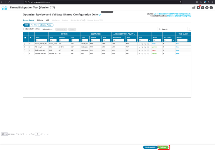This screenshot has width=215, height=150.
Task: Go to first page arrow in pagination
Action: pos(27,134)
